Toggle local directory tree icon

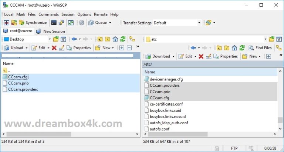(x=132, y=39)
